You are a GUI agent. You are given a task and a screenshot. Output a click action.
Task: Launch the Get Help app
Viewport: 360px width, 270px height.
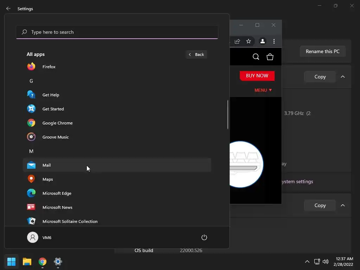coord(117,95)
